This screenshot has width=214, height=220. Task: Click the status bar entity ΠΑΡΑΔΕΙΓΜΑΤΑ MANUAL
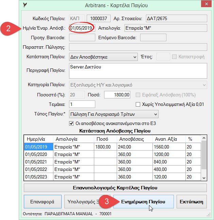click(x=69, y=214)
